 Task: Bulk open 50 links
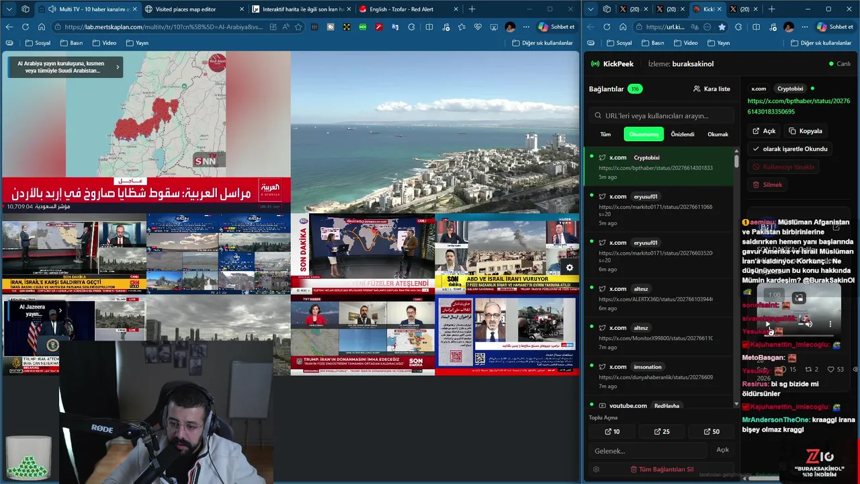point(712,432)
